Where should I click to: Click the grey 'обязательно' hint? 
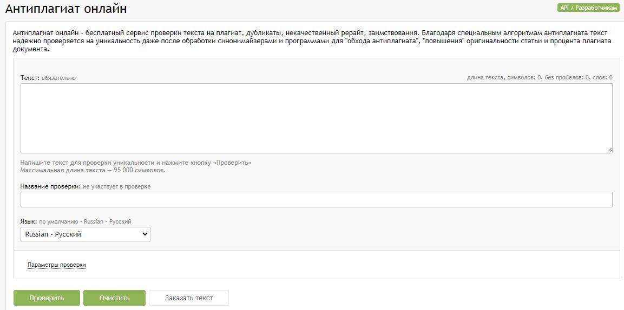58,78
